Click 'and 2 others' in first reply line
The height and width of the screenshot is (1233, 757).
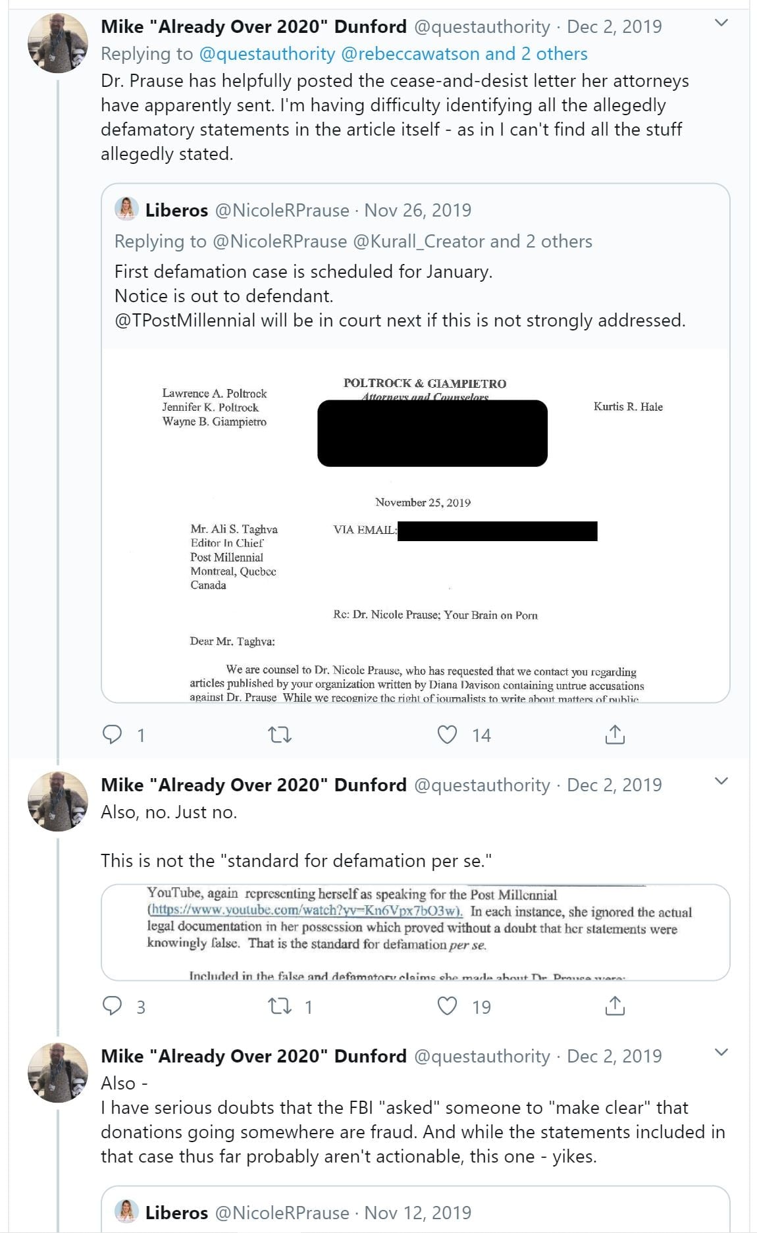point(536,54)
